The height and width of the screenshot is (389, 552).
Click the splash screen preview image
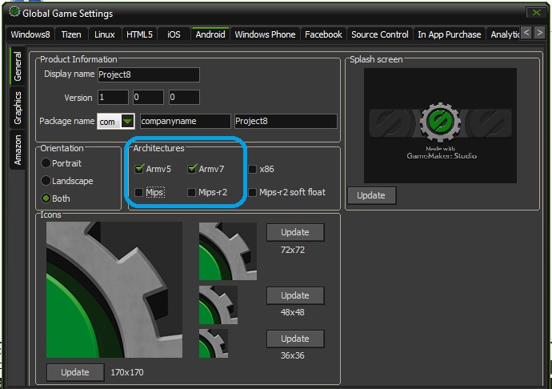click(x=440, y=125)
